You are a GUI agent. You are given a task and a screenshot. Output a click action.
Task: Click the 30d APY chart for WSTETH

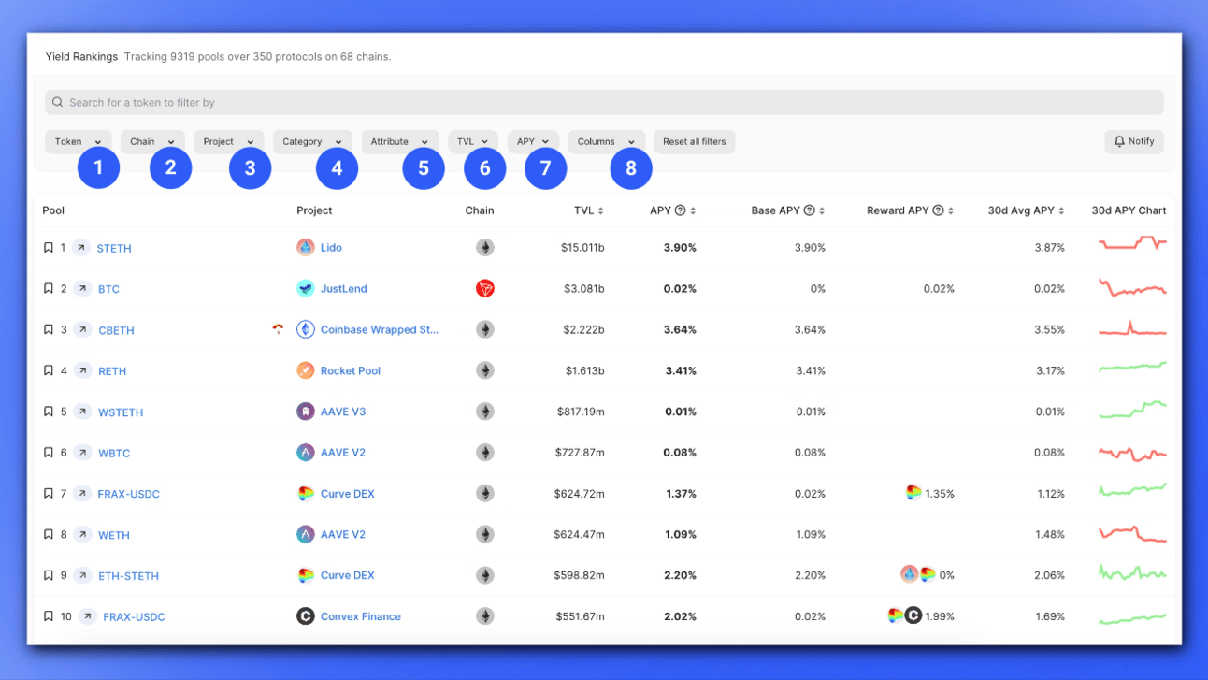click(1132, 409)
